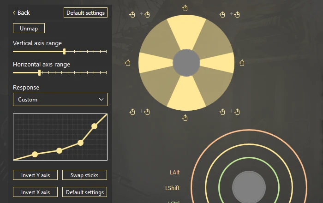
Task: Click the mouse-up icon in the up+right diagonal pair
Action: 222,14
